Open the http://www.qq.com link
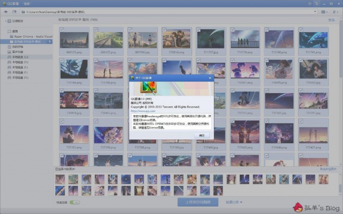This screenshot has height=214, width=343. [x=143, y=111]
